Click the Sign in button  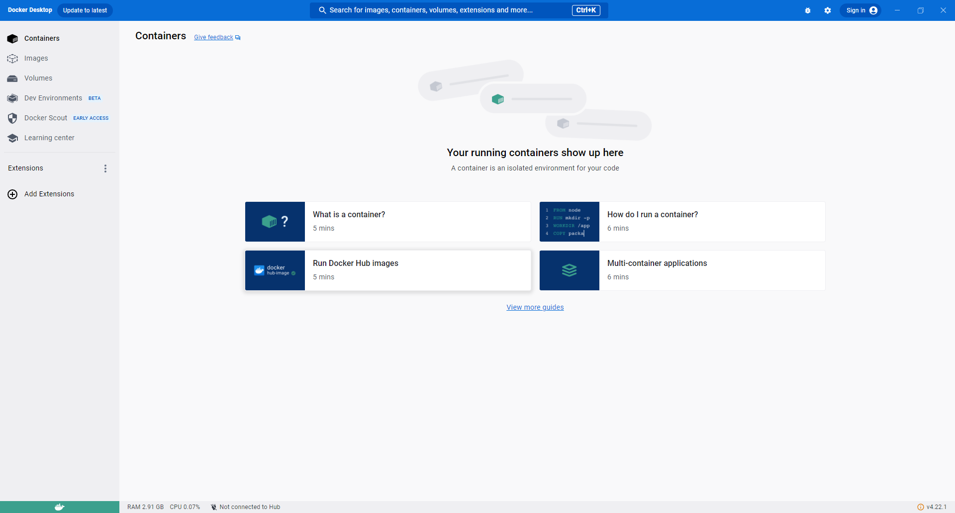pyautogui.click(x=860, y=10)
